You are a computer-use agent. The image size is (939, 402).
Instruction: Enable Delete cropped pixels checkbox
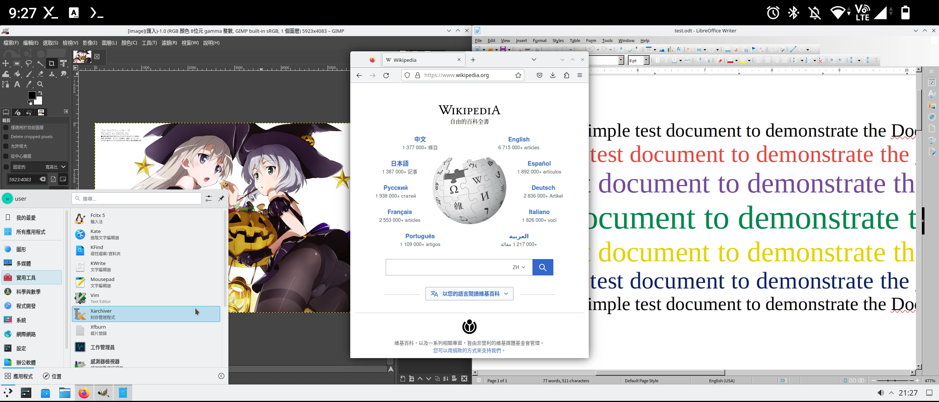pyautogui.click(x=6, y=137)
